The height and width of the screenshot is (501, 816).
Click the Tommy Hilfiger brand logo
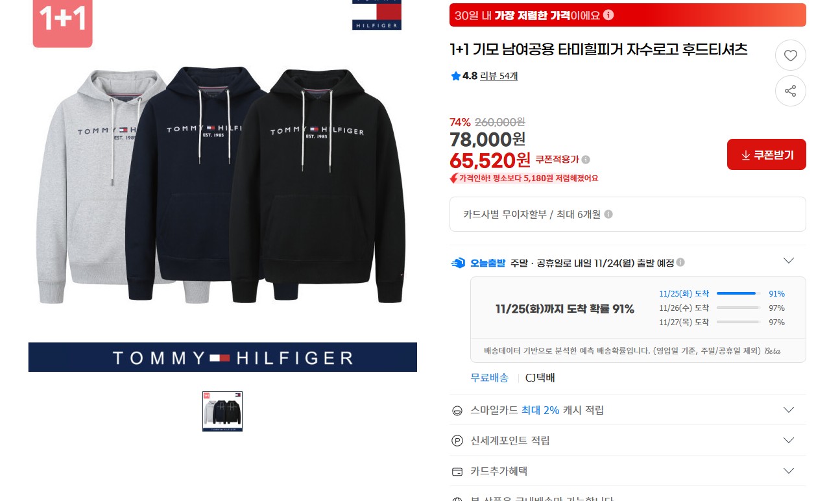coord(377,14)
